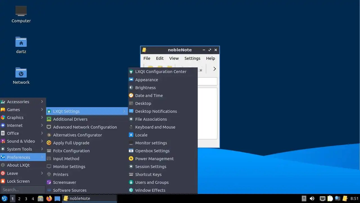Click the update notification tray icon
Screen dimensions: 360x203
[337, 198]
